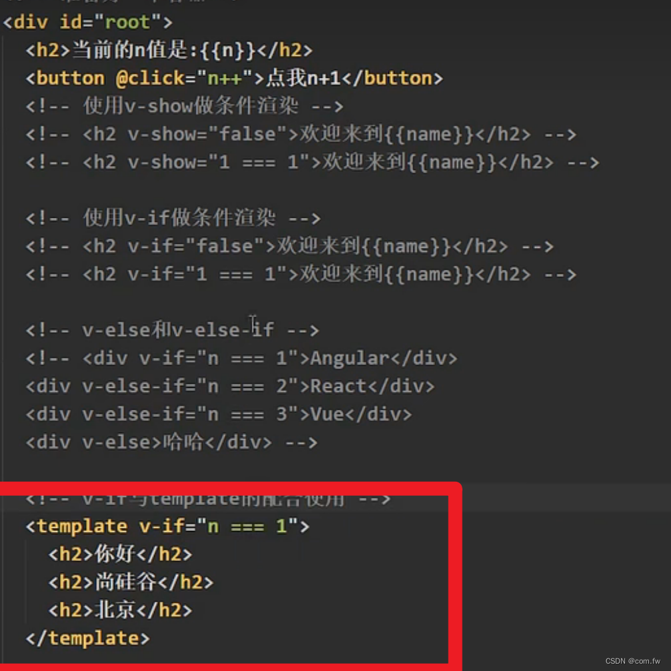Screen dimensions: 671x671
Task: Click the commented h2 v-show="1 === 1" line
Action: pyautogui.click(x=313, y=163)
